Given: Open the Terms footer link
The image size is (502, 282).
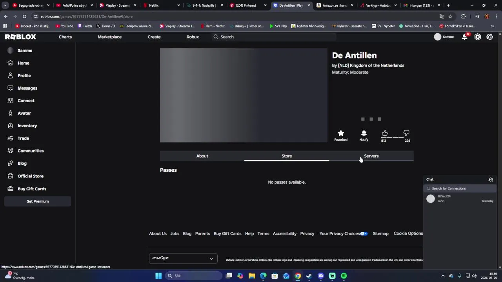Looking at the screenshot, I should 263,233.
